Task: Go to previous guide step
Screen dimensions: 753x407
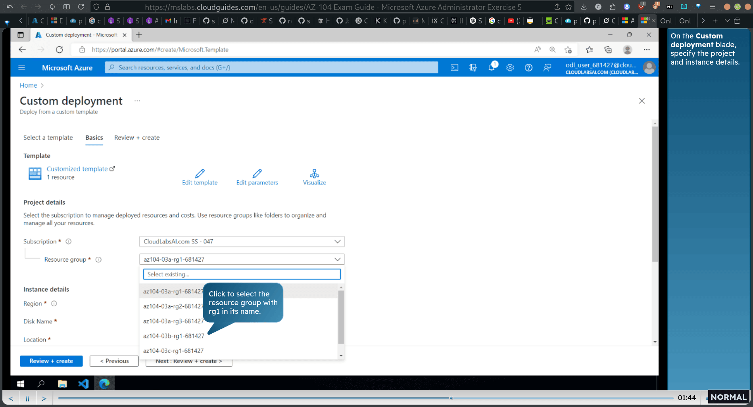Action: click(x=11, y=398)
